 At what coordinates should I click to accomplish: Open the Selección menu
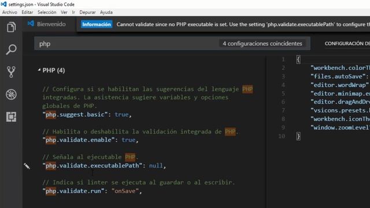click(47, 12)
